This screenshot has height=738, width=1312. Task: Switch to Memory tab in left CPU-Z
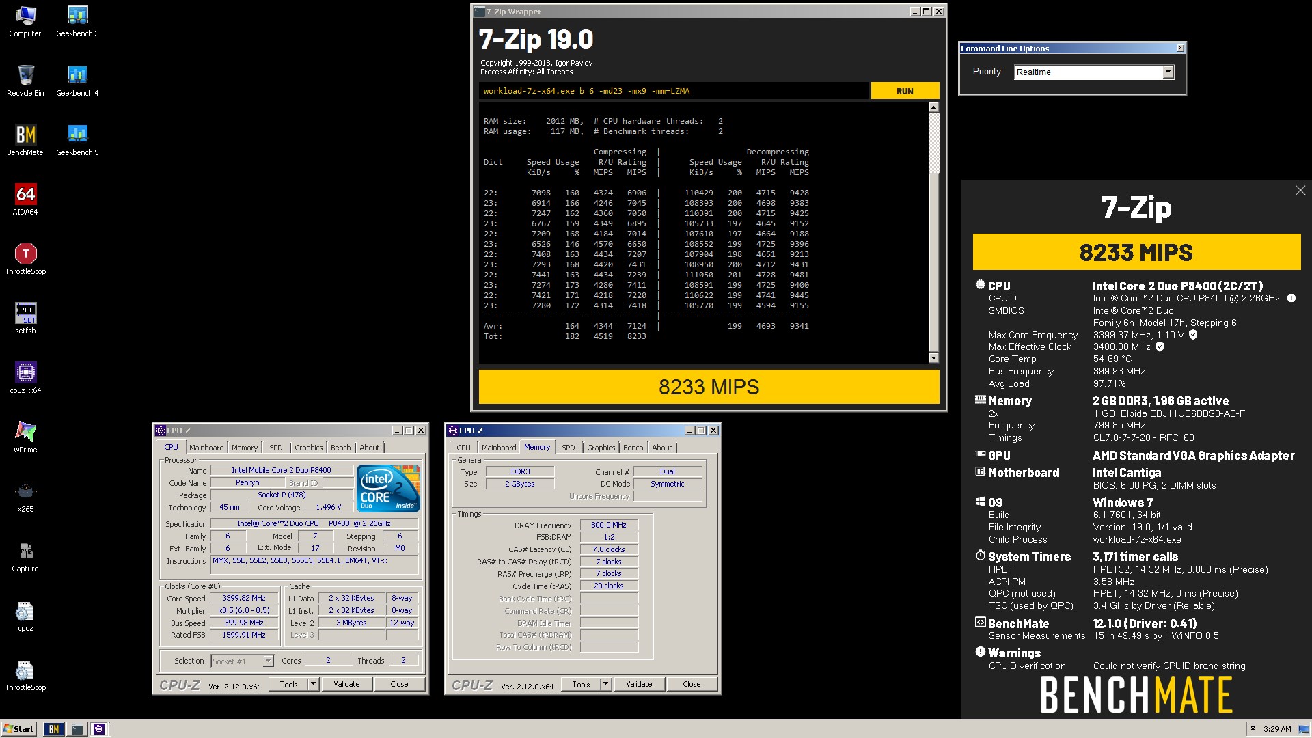[x=245, y=448]
